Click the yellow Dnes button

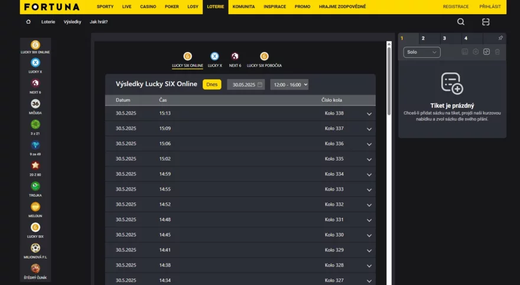click(x=212, y=84)
